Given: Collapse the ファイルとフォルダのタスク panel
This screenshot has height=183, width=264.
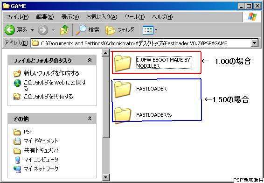Looking at the screenshot, I should (90, 60).
